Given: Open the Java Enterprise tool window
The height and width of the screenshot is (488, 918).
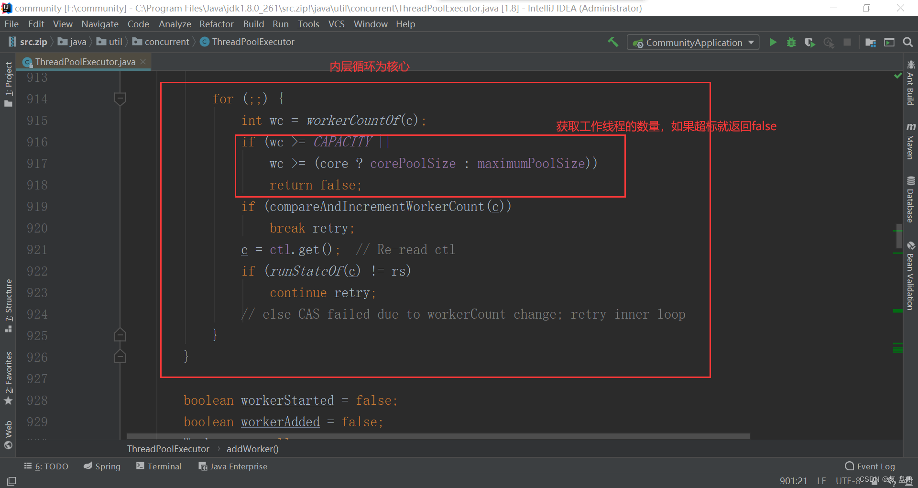Looking at the screenshot, I should tap(233, 466).
